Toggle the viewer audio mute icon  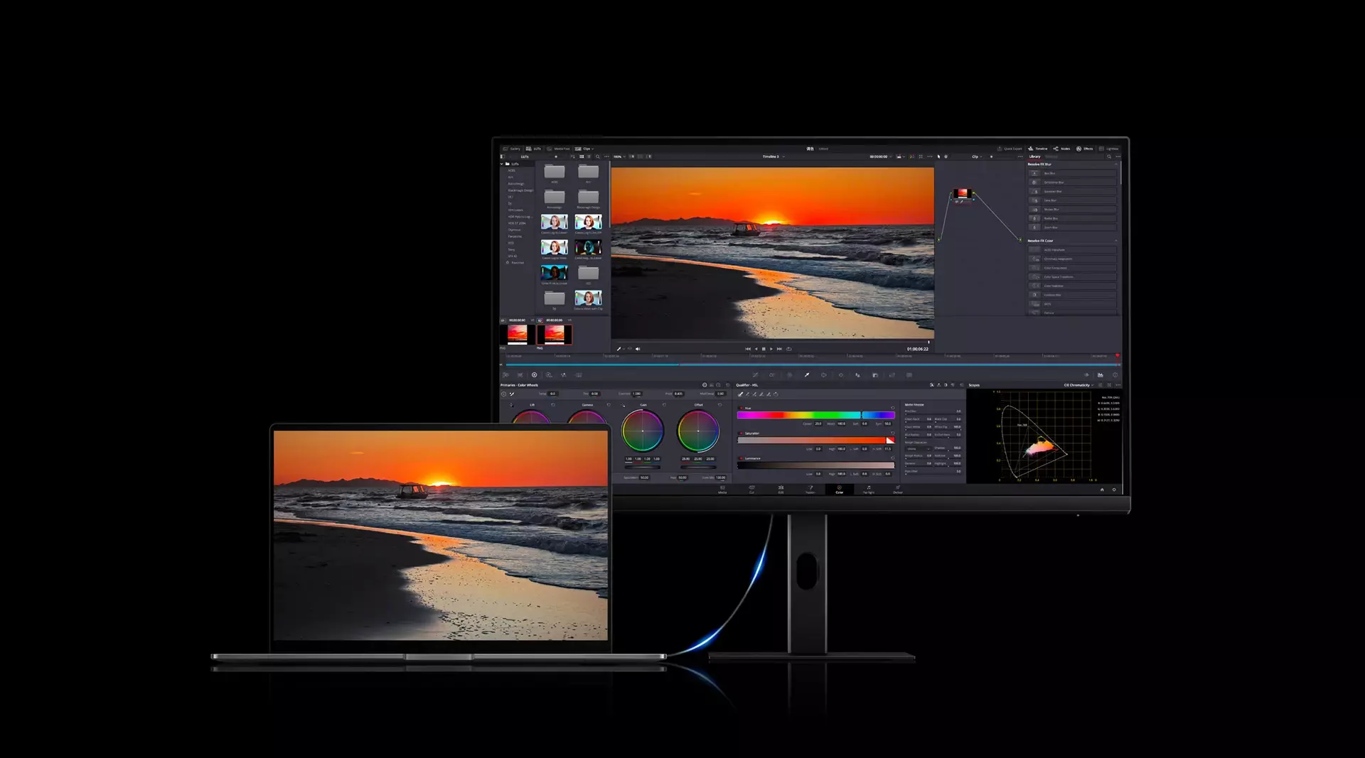638,349
